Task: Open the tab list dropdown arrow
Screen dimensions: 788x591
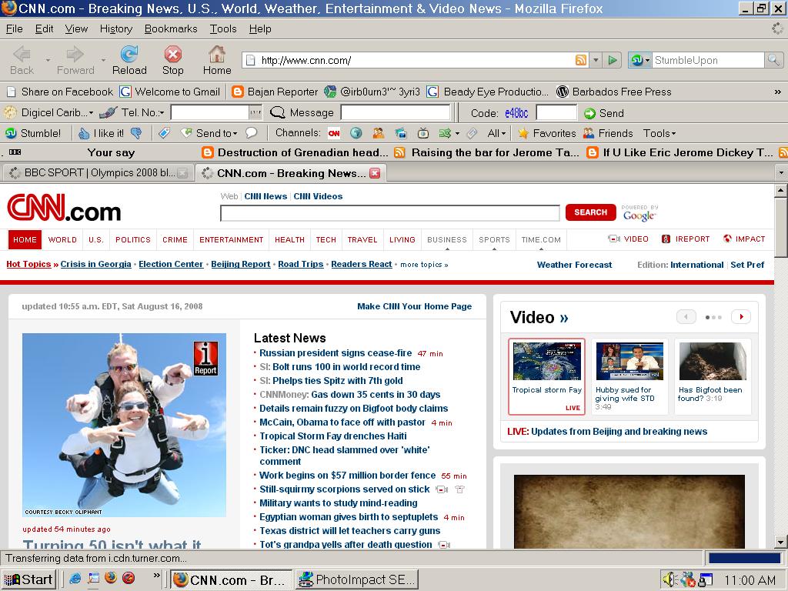Action: 780,173
